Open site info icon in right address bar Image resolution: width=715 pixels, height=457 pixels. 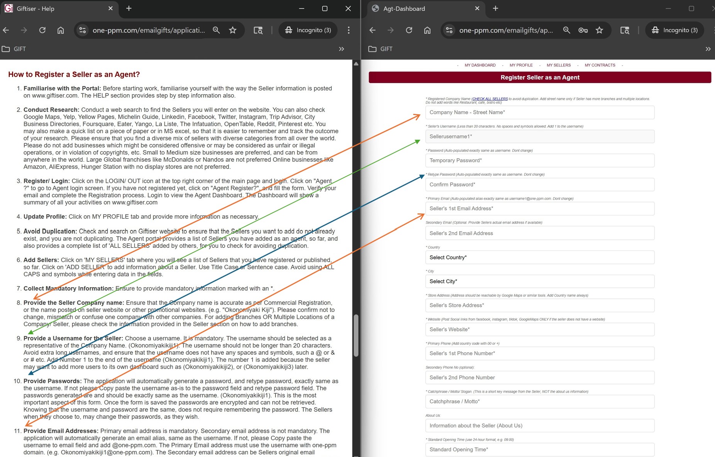click(x=449, y=30)
